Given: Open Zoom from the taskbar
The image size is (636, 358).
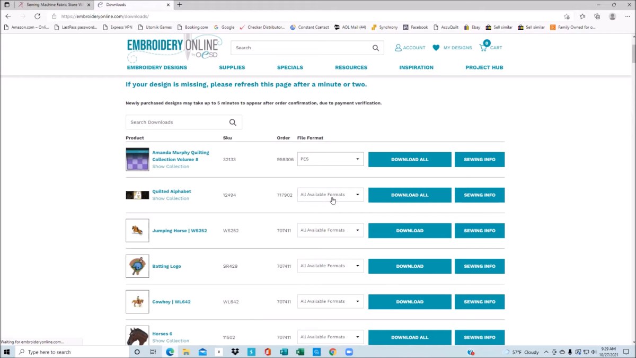Looking at the screenshot, I should 349,352.
